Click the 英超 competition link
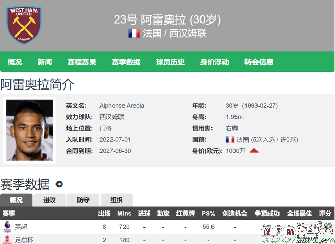 [x=21, y=227]
